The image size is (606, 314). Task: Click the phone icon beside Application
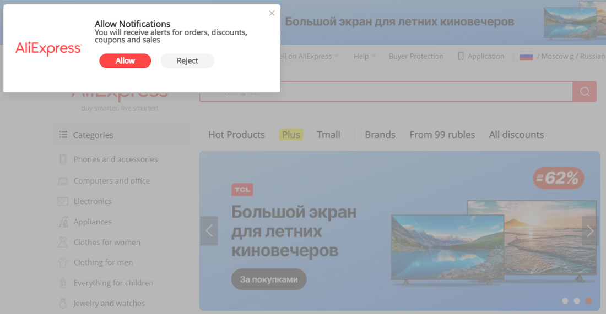(461, 56)
